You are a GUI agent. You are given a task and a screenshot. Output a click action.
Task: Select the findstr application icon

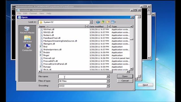click(41, 52)
